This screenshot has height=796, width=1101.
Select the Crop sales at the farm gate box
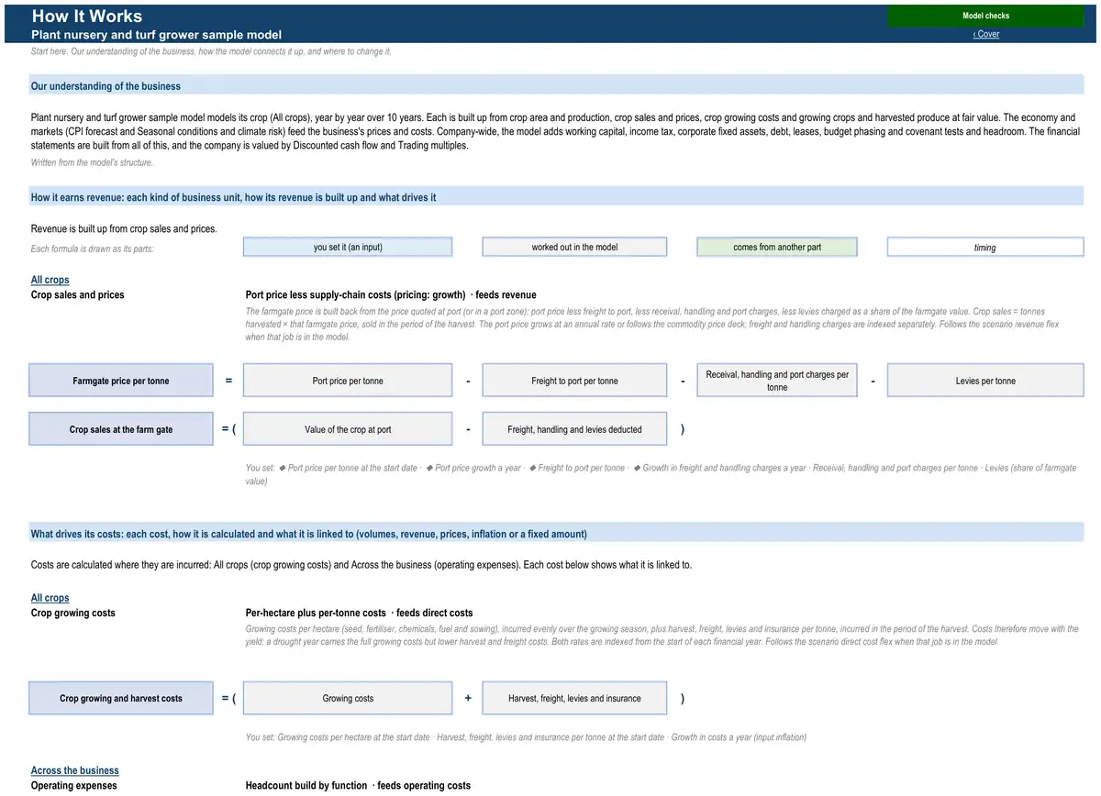pos(121,429)
